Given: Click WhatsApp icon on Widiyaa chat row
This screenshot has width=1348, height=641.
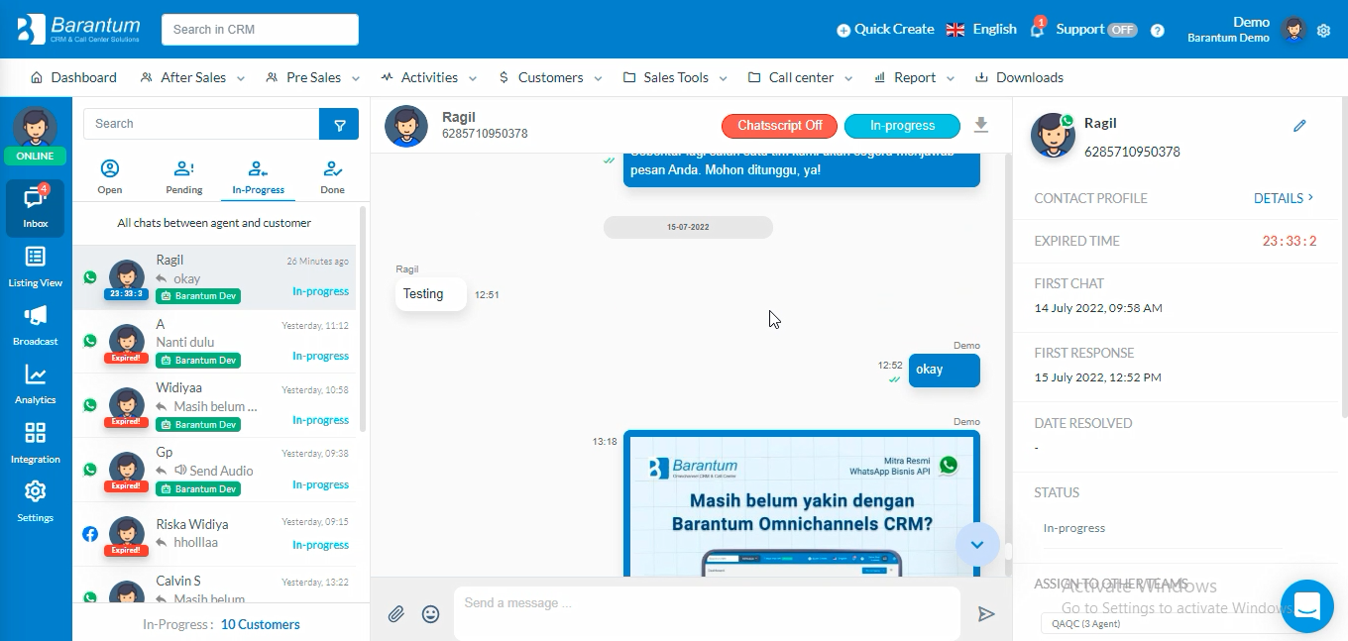Looking at the screenshot, I should 90,405.
